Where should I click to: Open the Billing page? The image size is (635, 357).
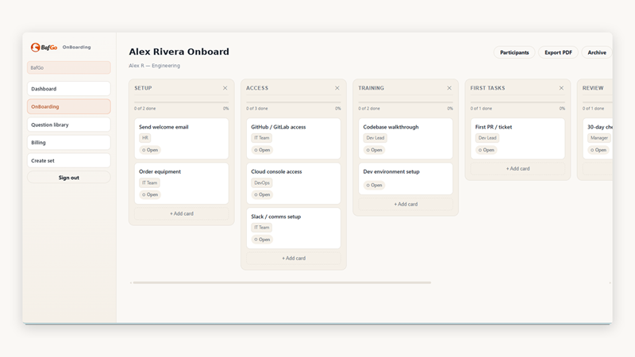tap(69, 143)
